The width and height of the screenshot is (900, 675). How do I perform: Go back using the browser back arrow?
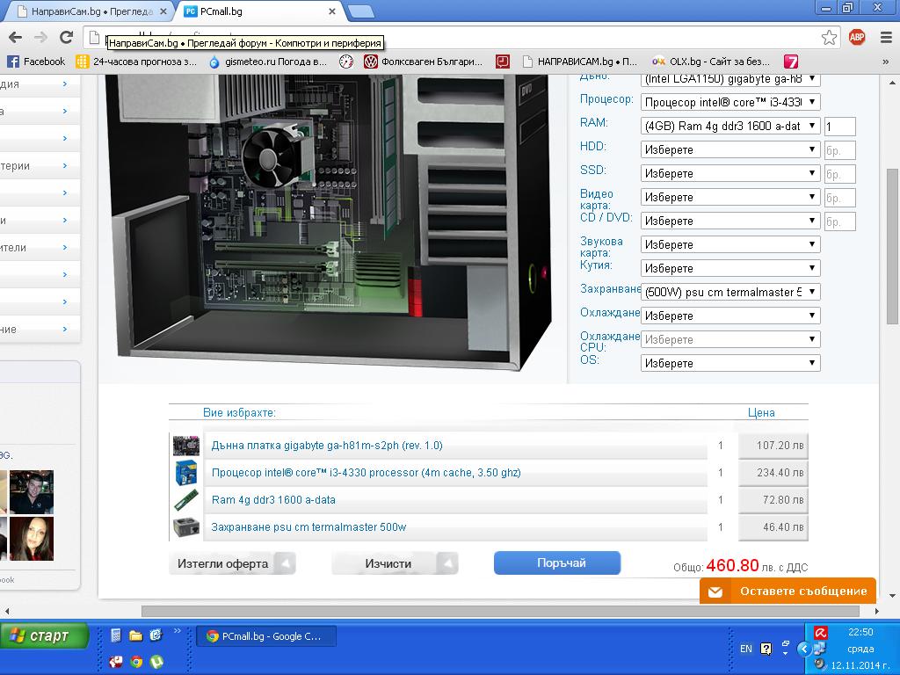tap(15, 37)
